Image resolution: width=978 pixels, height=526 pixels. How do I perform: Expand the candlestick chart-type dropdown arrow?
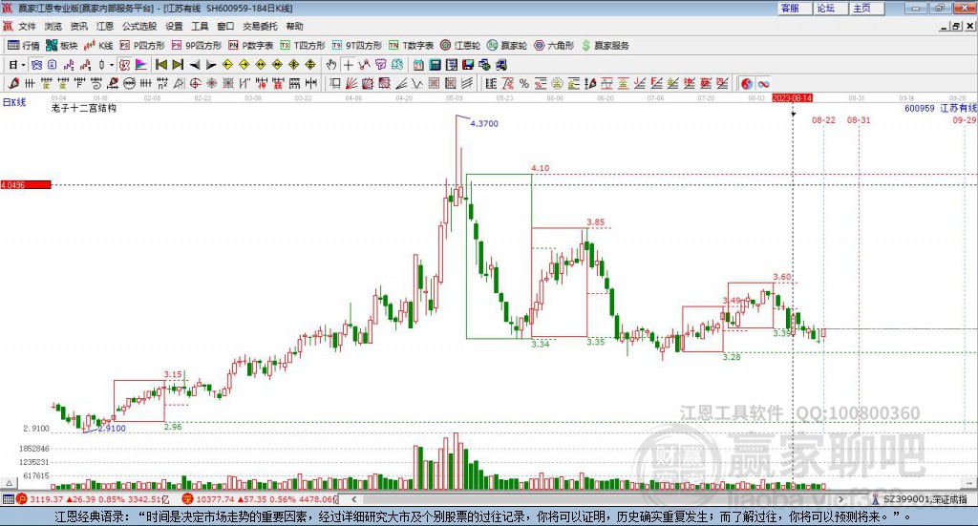point(112,65)
